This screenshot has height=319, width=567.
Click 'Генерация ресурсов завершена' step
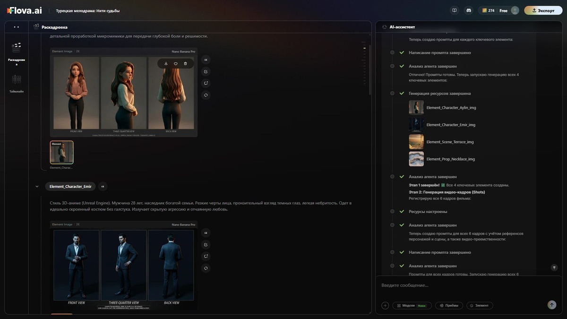439,93
